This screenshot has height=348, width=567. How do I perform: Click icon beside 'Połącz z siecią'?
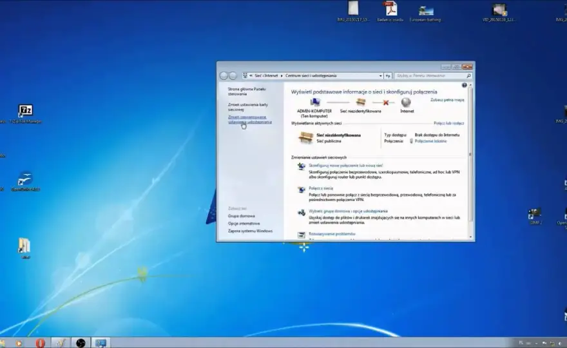click(302, 189)
